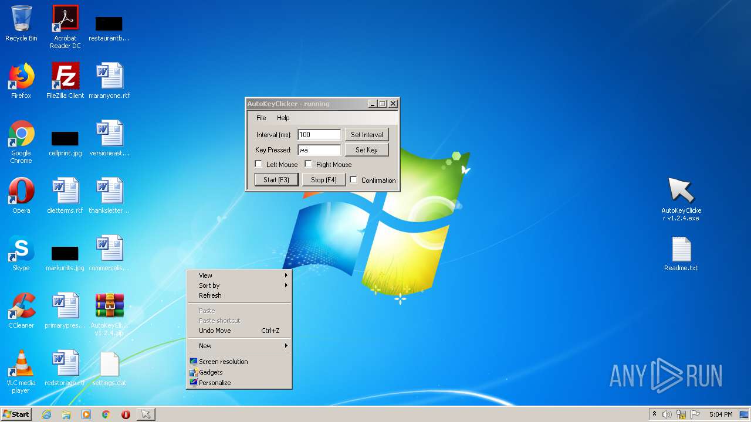Select the Opera desktop shortcut

[21, 196]
